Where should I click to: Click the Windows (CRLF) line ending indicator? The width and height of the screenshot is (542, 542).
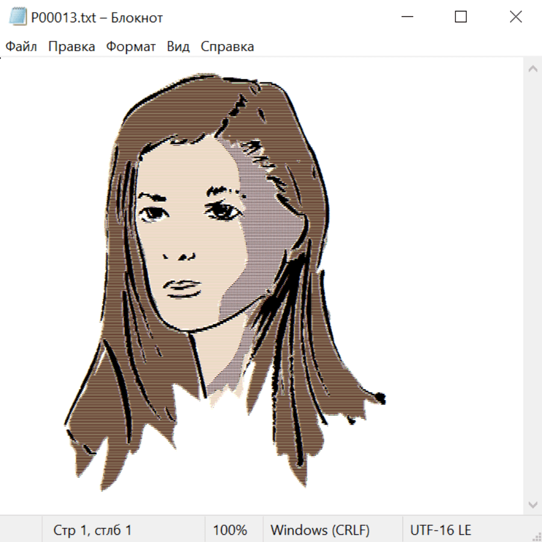click(x=320, y=530)
